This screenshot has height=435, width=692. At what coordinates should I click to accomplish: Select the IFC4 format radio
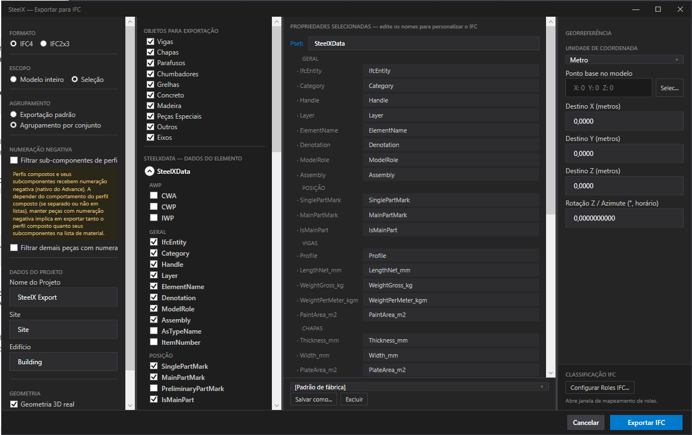coord(13,43)
